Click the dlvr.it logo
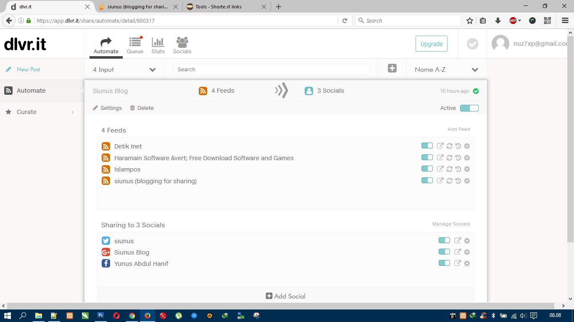574x322 pixels. click(x=25, y=44)
